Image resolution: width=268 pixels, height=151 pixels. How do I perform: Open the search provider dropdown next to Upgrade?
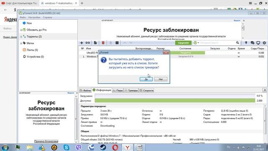[196, 43]
